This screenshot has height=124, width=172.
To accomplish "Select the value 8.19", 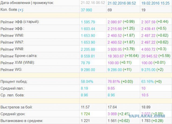I will click(84, 88).
